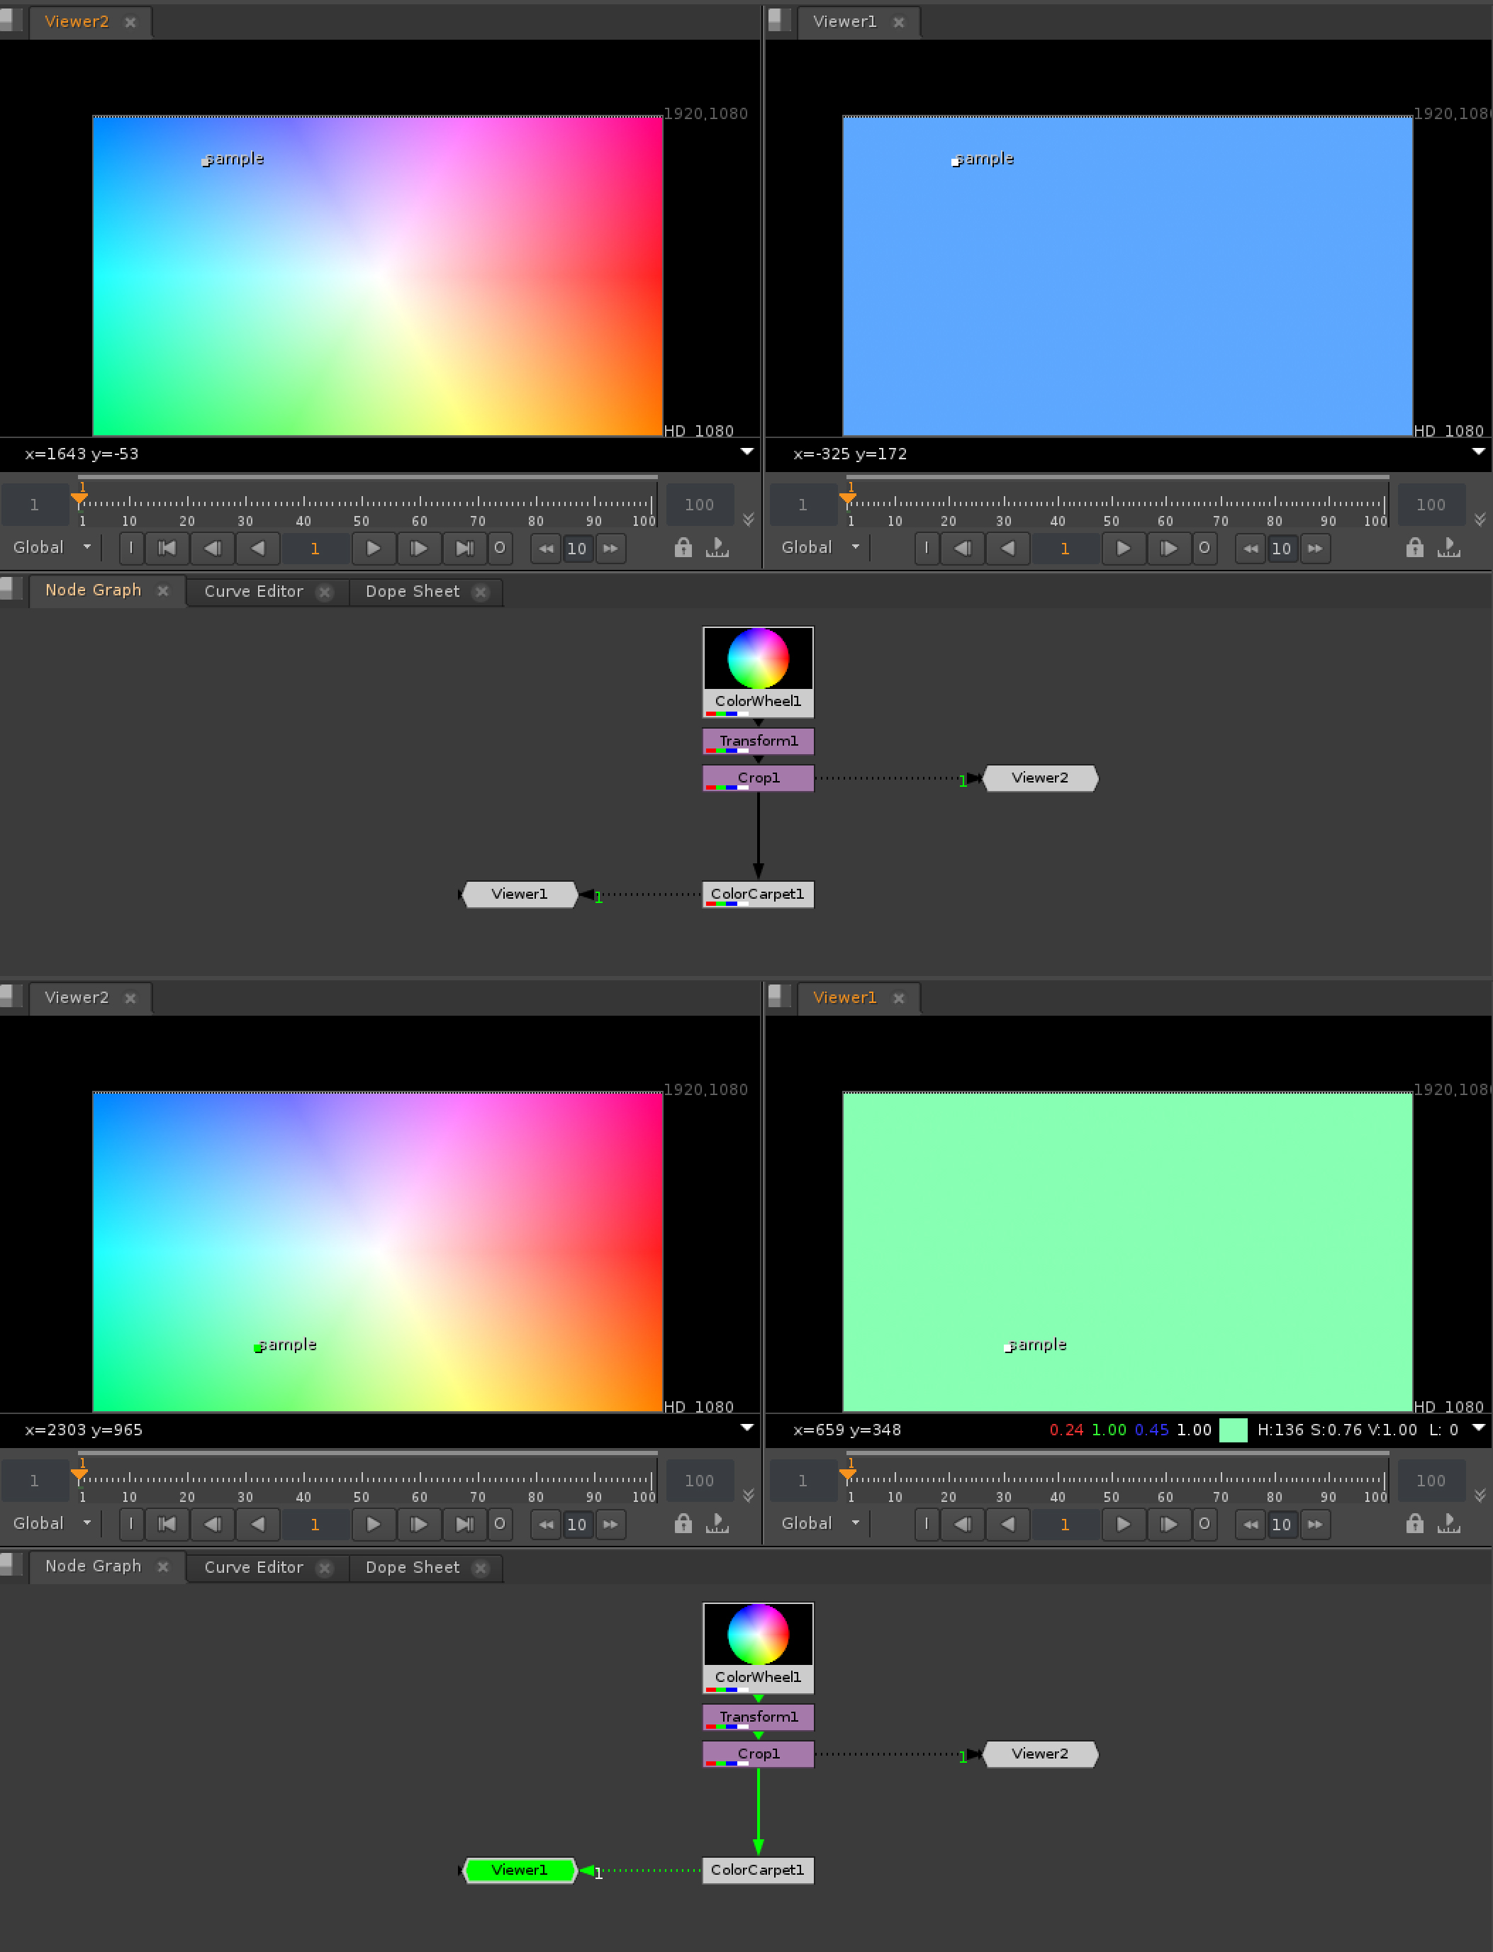Toggle frame range lock in upper Viewer1
The image size is (1493, 1952).
click(1414, 548)
